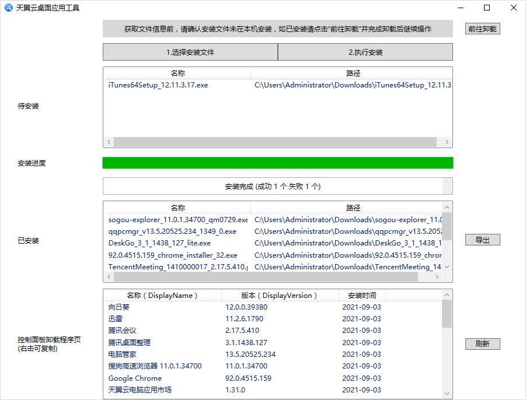Screen dimensions: 526x400
Task: Switch to the 1.选择安装文件 tab
Action: pyautogui.click(x=190, y=52)
